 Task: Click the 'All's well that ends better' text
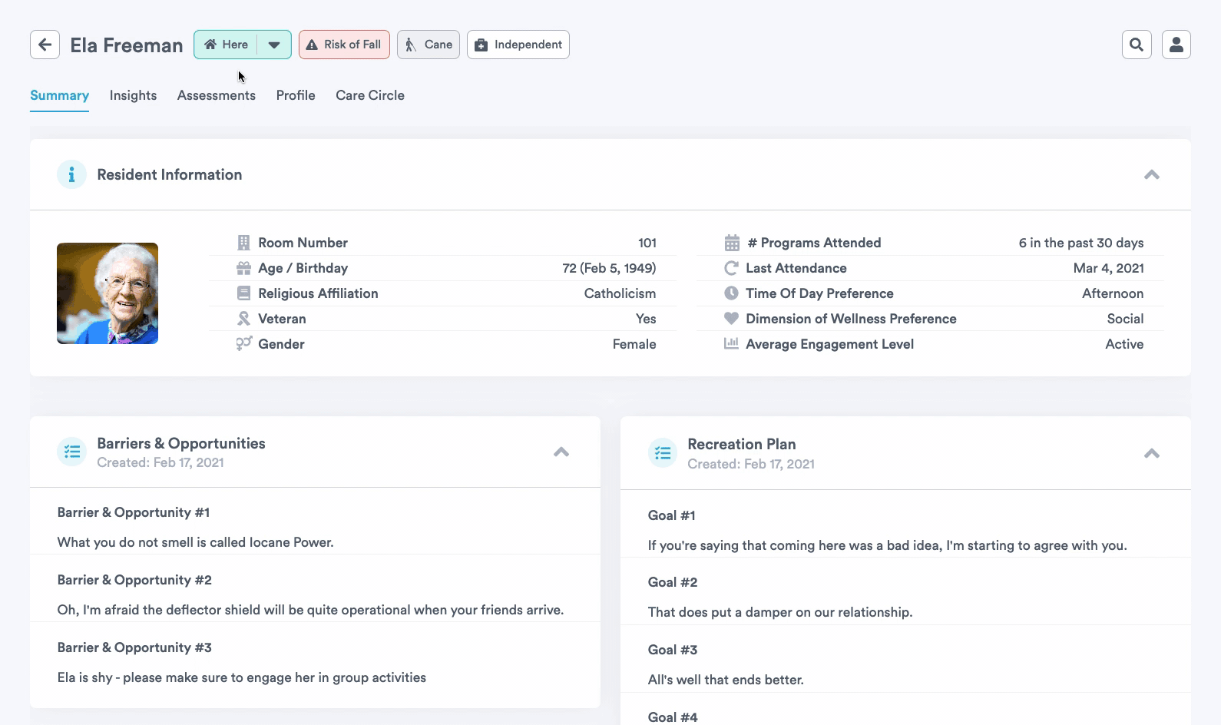[x=726, y=680]
